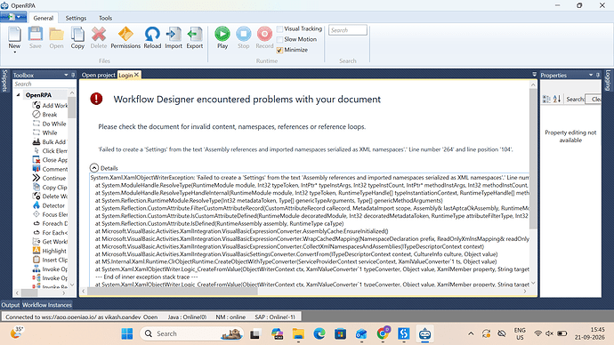Collapse the OpenRPA toolbox category
The image size is (614, 345).
[18, 95]
